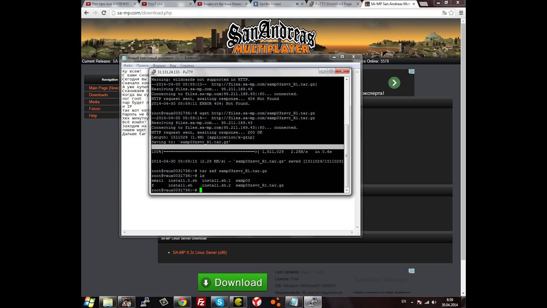Viewport: 547px width, 308px height.
Task: Open the Справка menu in Notepad
Action: coord(187,65)
